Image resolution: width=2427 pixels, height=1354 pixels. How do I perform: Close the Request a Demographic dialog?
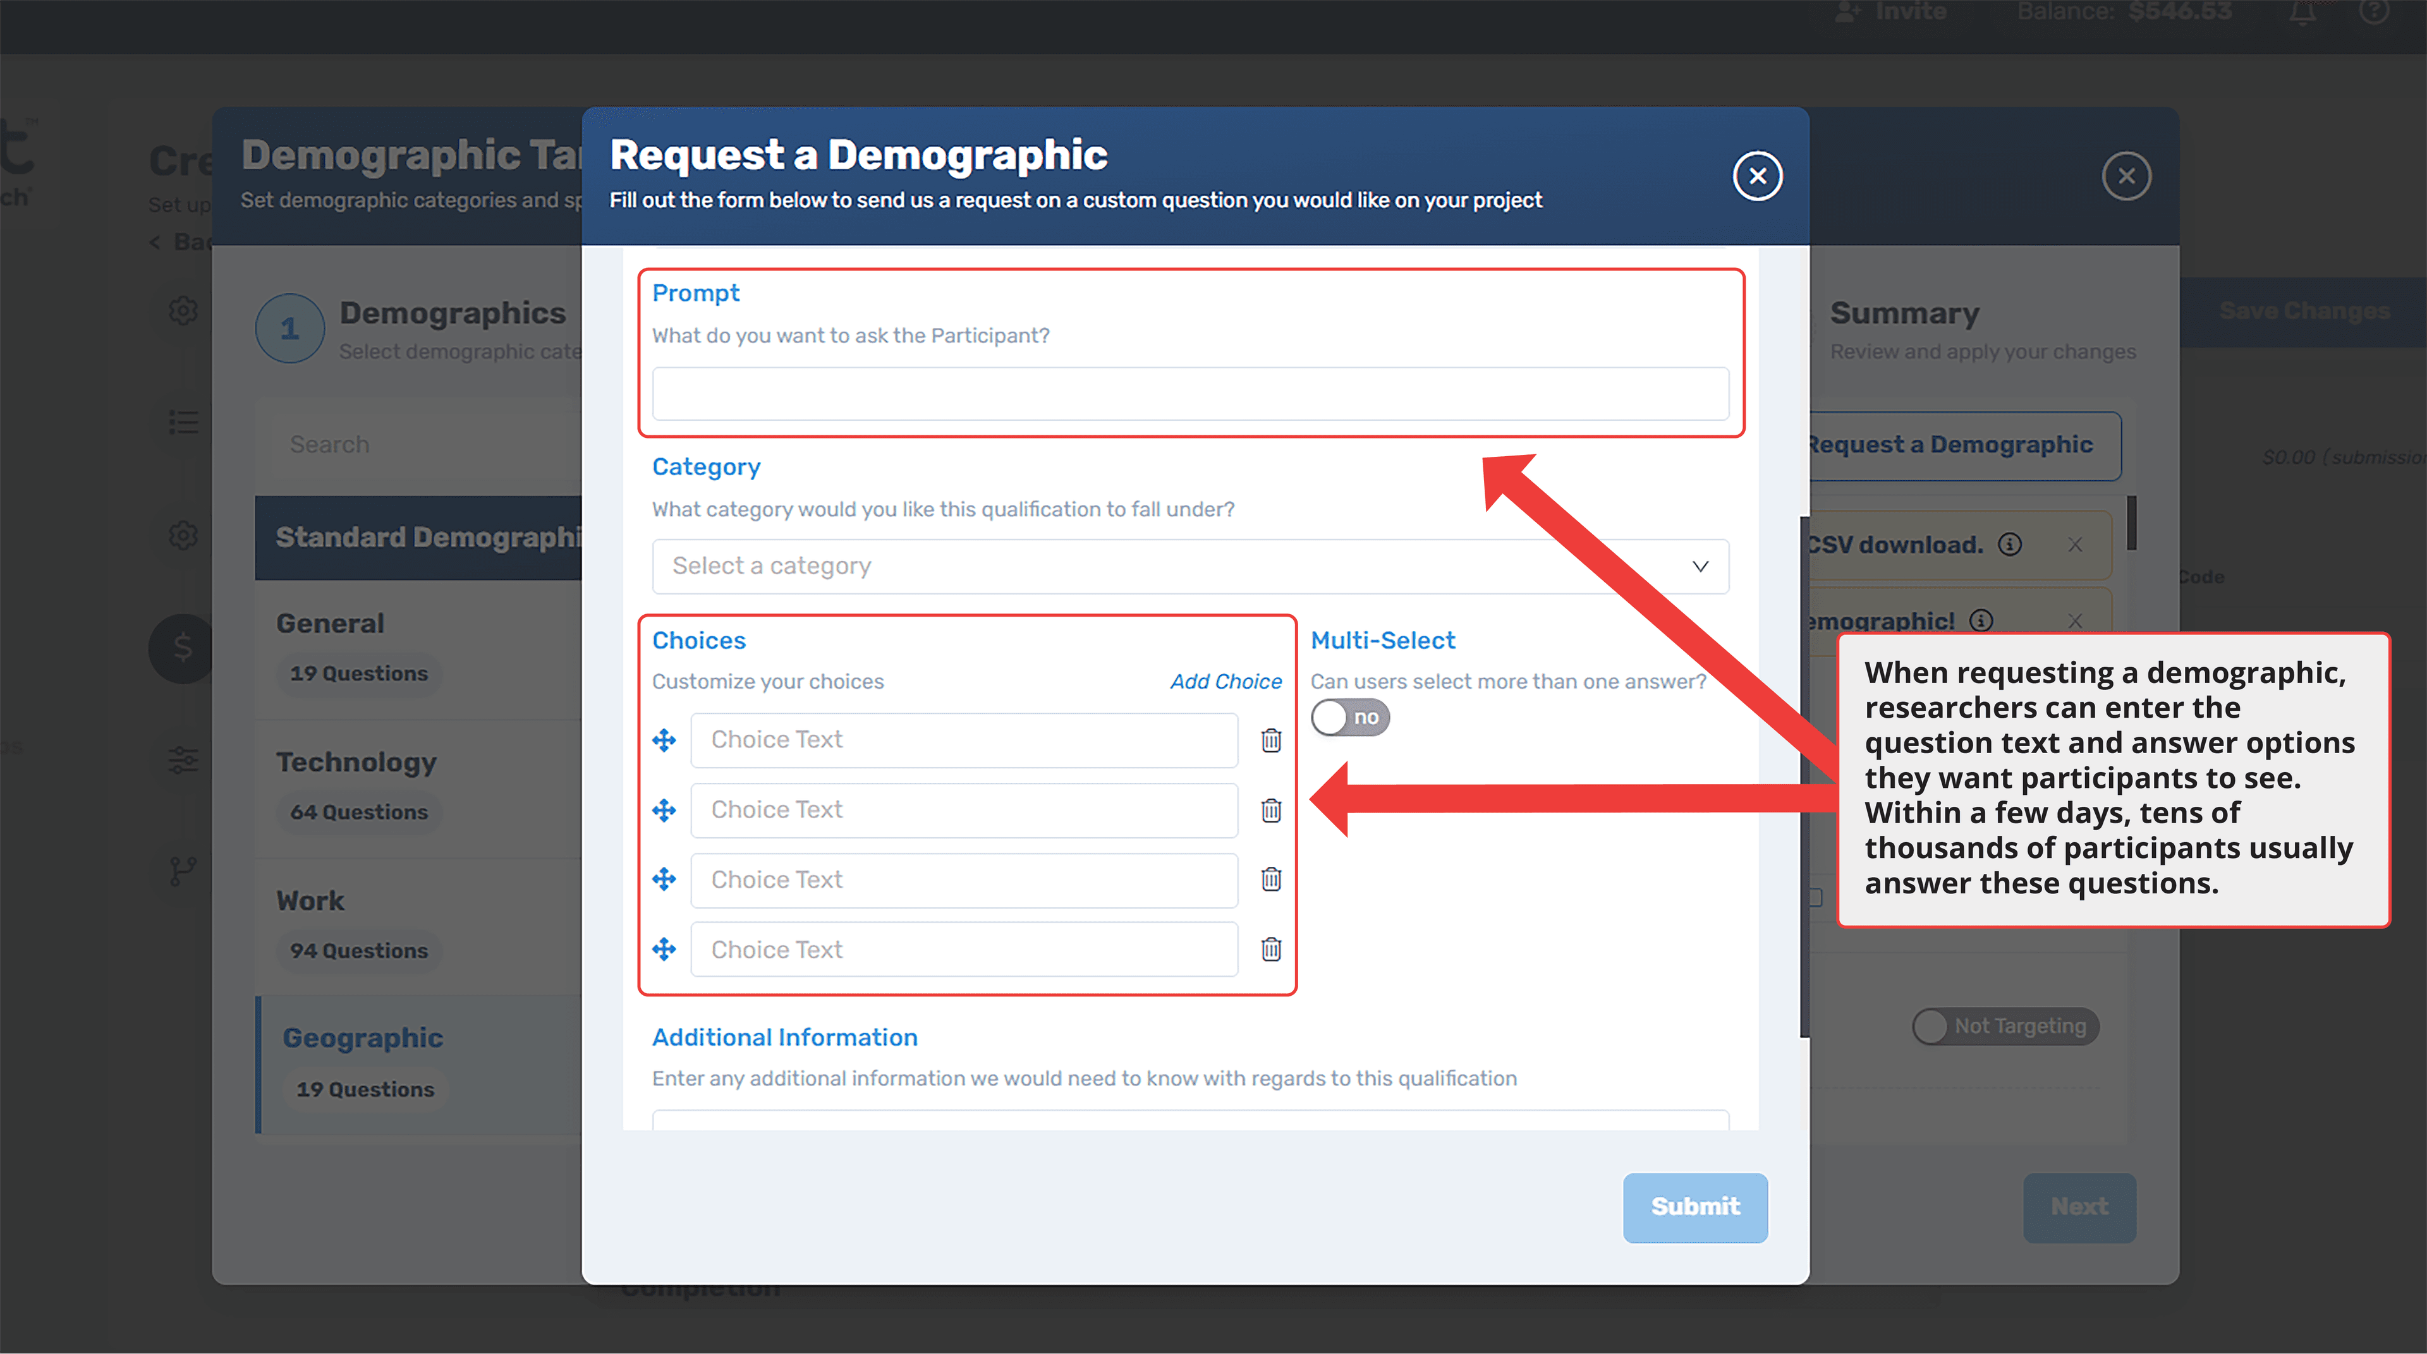(1757, 176)
